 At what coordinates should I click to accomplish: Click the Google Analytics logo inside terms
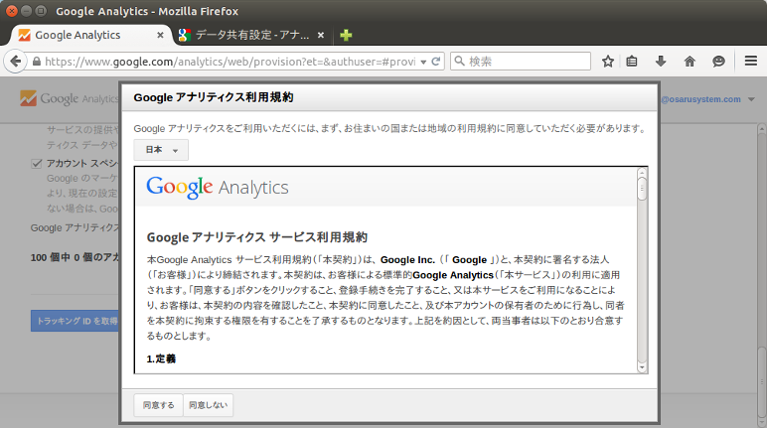pos(218,188)
